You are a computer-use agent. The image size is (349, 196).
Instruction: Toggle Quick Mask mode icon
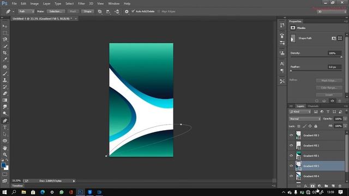coord(5,174)
